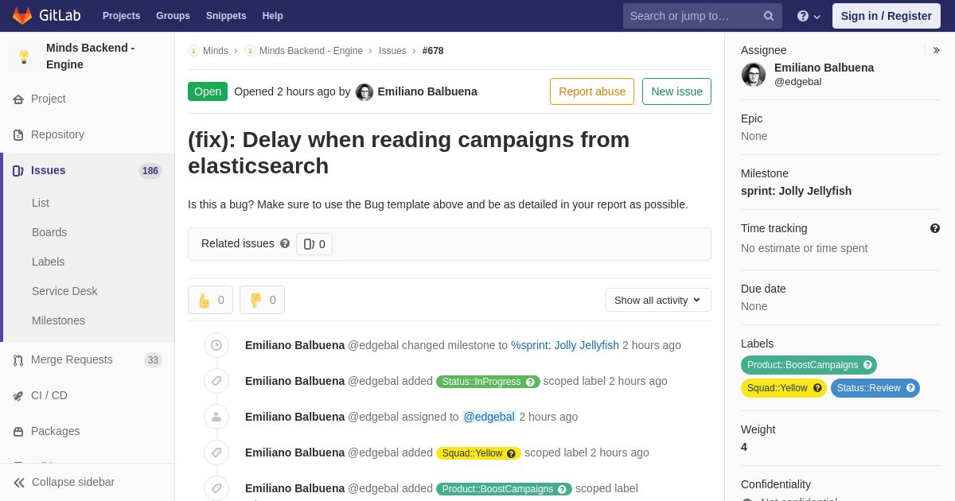Click the Time tracking help icon
955x501 pixels.
tap(935, 228)
